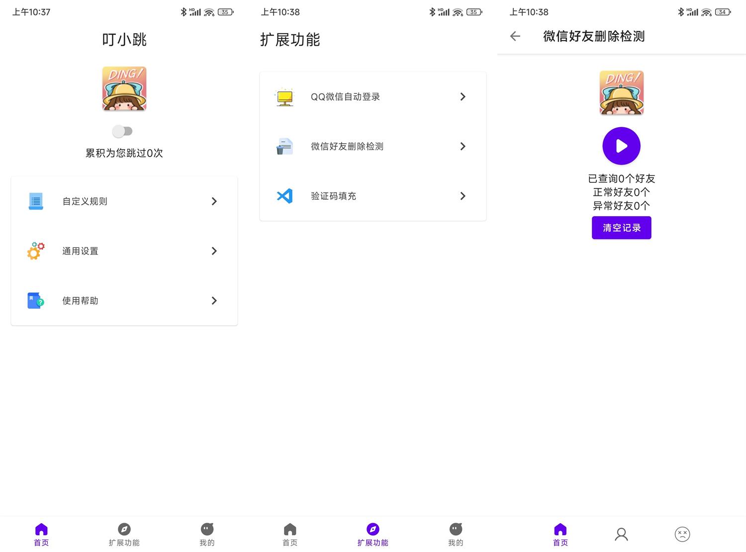Click the help book icon for 使用帮助

(35, 301)
